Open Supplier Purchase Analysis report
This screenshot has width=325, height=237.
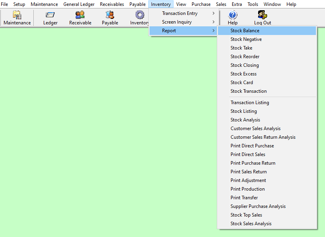pos(267,206)
